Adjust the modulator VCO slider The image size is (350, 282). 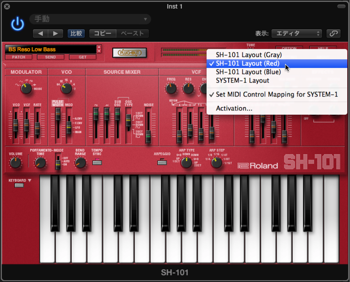16,126
